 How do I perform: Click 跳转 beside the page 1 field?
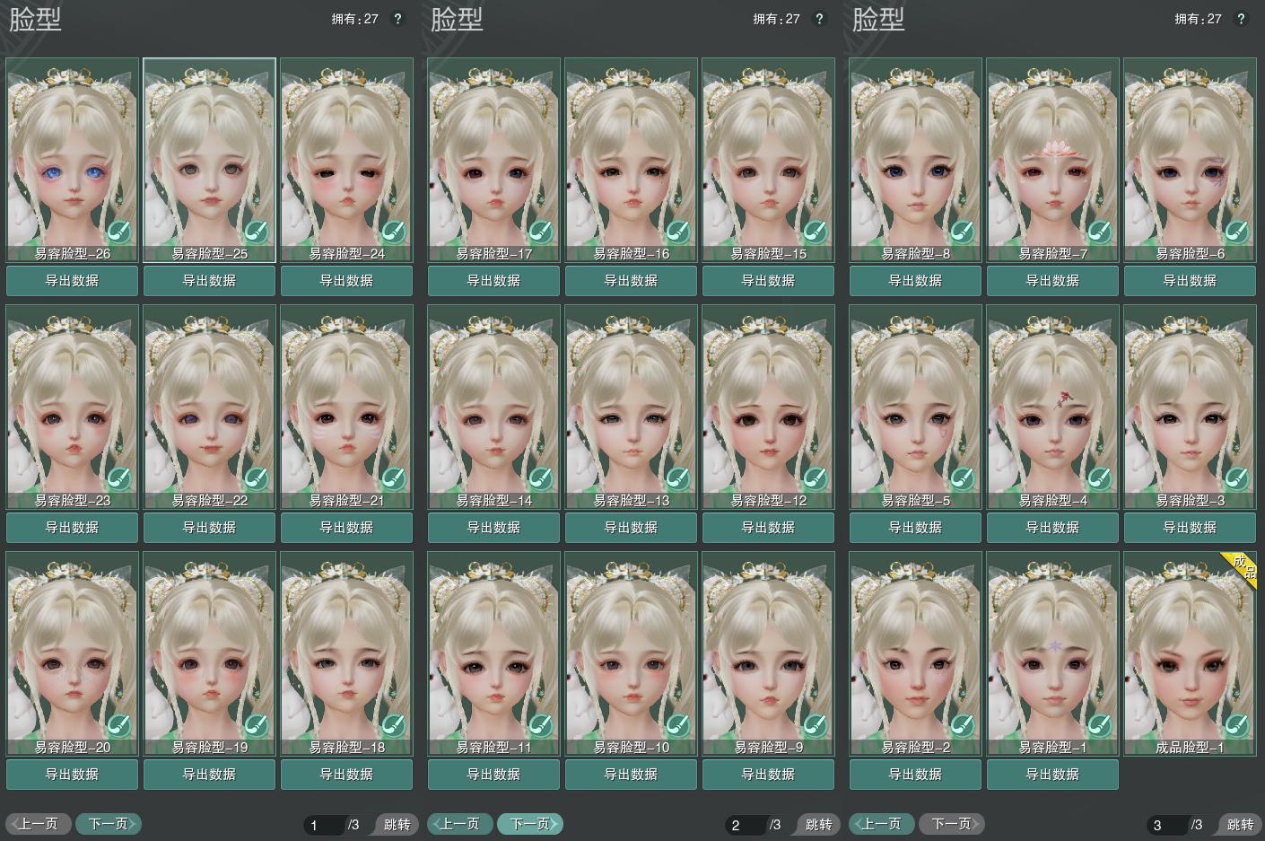397,825
